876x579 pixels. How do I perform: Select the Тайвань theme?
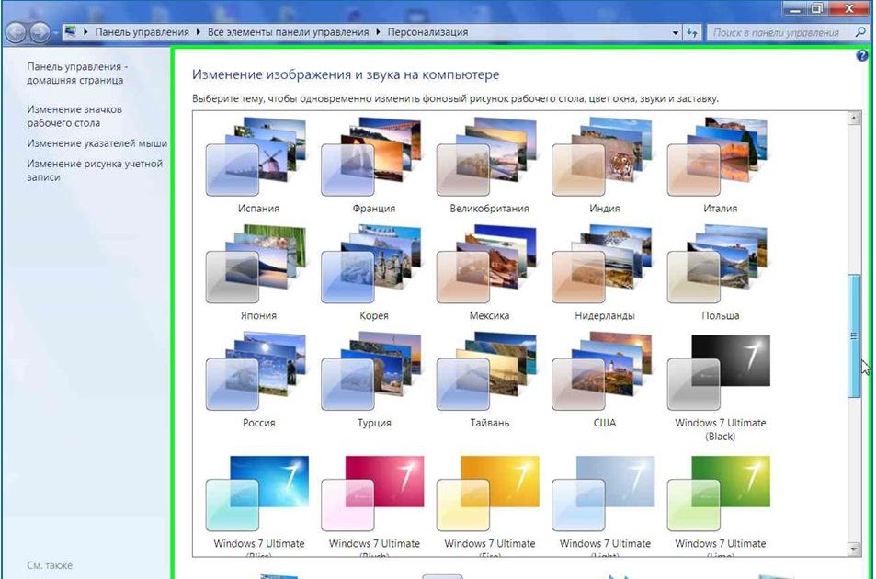pos(489,380)
